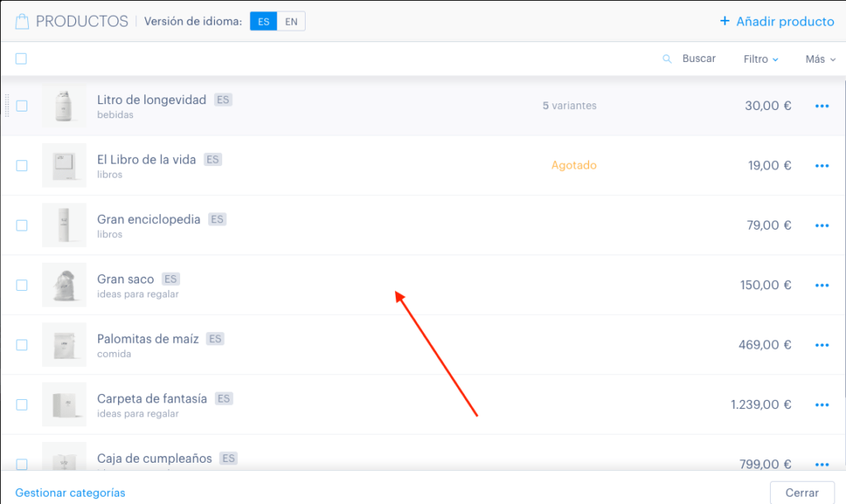This screenshot has width=846, height=504.
Task: Click the Caja de cumpleaños product name
Action: [x=154, y=459]
